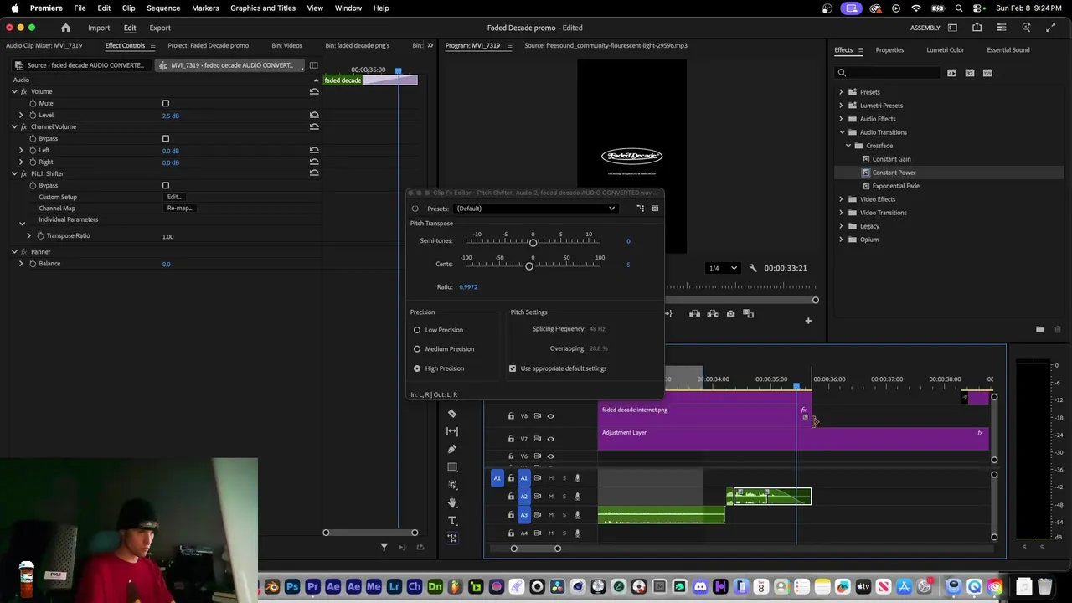Image resolution: width=1072 pixels, height=603 pixels.
Task: Filter by accelerated effects icon
Action: tap(952, 73)
